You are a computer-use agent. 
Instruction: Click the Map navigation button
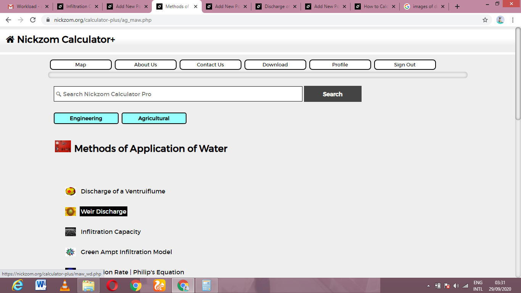[81, 64]
